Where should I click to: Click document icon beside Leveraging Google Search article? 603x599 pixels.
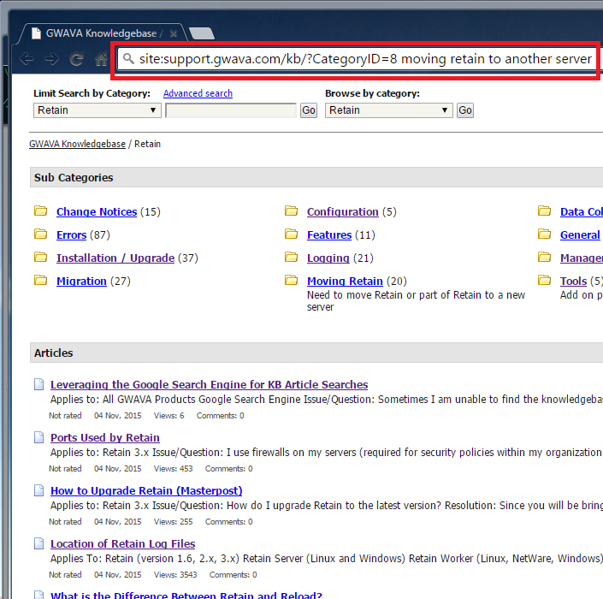click(x=38, y=384)
